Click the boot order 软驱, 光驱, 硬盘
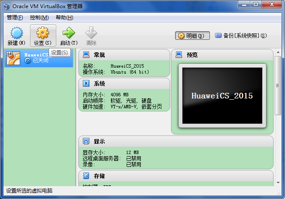285x199 pixels. click(131, 101)
